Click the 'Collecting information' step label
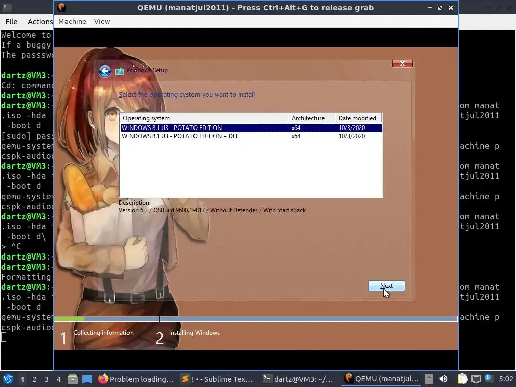 [103, 333]
